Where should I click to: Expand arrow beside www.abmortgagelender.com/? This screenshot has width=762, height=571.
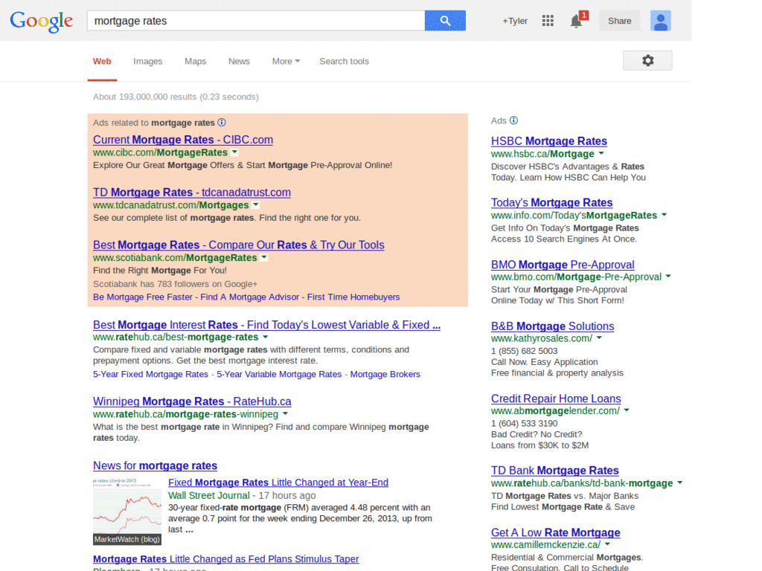627,410
